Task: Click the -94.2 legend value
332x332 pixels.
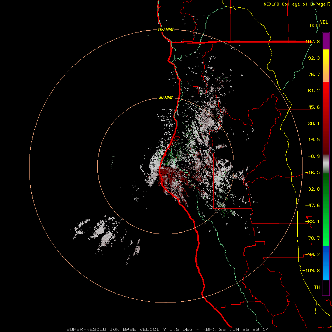Action: point(312,255)
